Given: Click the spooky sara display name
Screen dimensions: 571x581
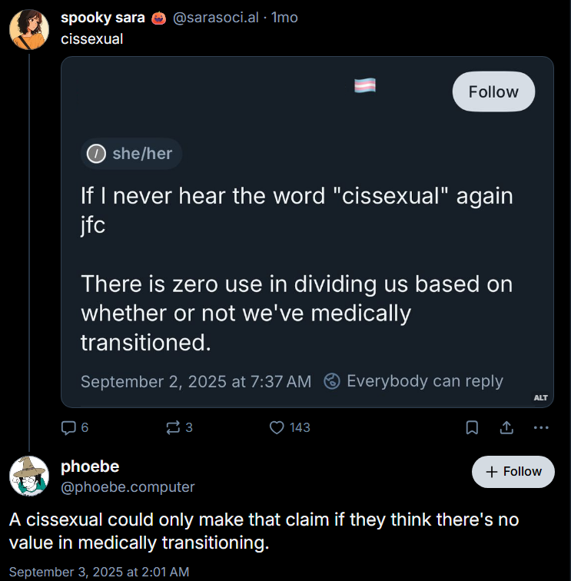Looking at the screenshot, I should point(102,18).
